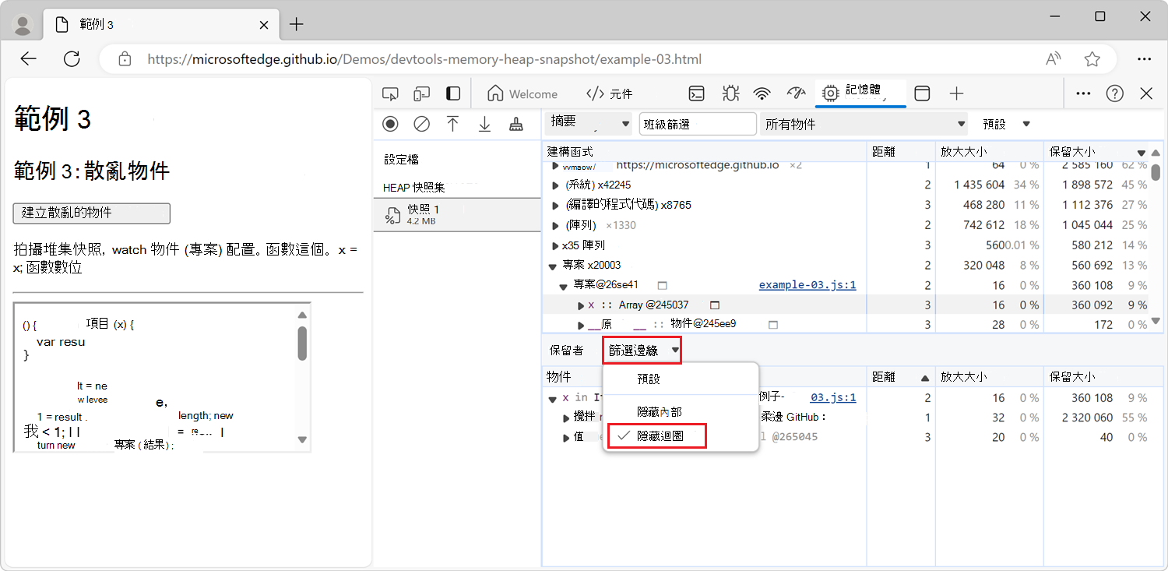Open the 篩選邊緣 dropdown

[x=642, y=351]
